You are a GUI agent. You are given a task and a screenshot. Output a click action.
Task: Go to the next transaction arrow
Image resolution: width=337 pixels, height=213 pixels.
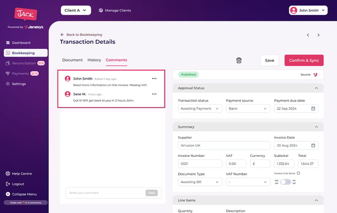coord(319,35)
